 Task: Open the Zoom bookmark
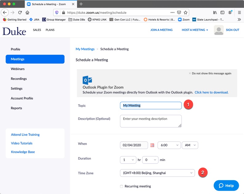[184, 19]
